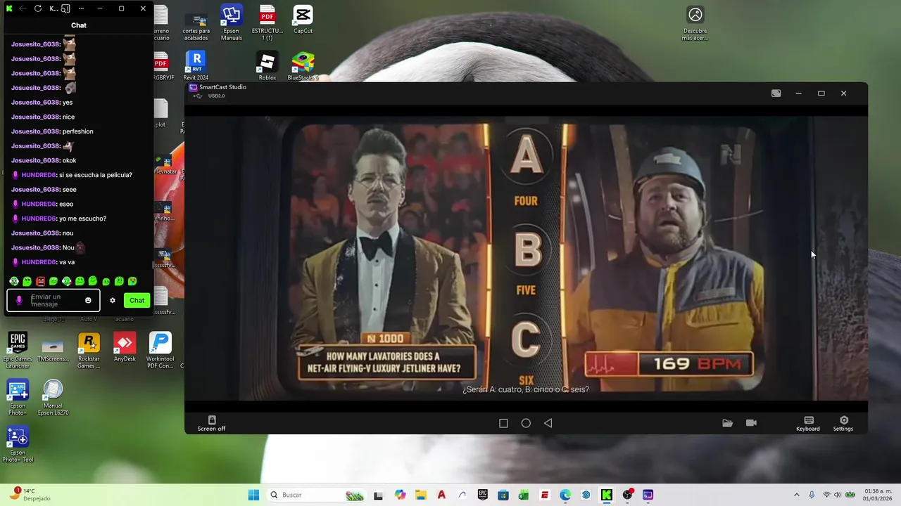Click username HUNDRED6 beside 'va va'
The image size is (901, 506).
click(x=38, y=262)
